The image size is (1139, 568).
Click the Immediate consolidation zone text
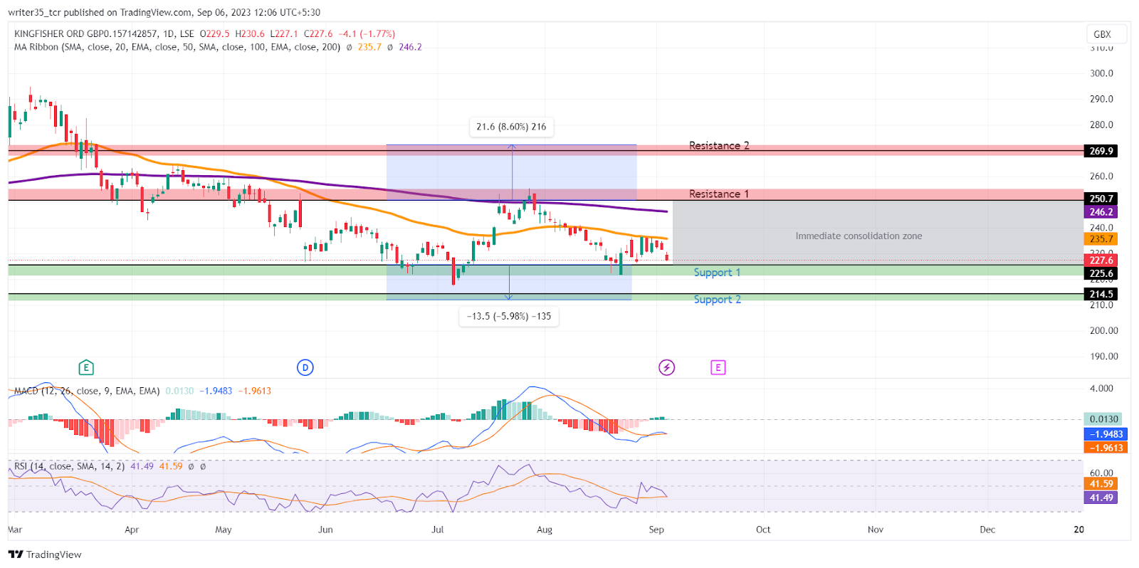(859, 236)
